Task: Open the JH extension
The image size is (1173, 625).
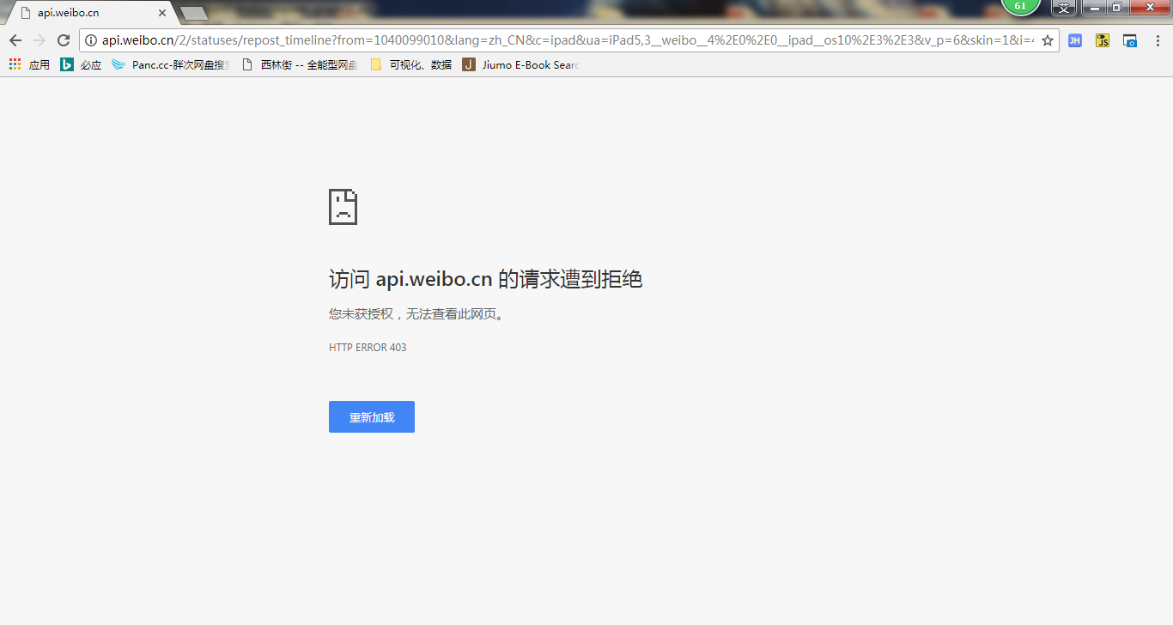Action: click(x=1075, y=39)
